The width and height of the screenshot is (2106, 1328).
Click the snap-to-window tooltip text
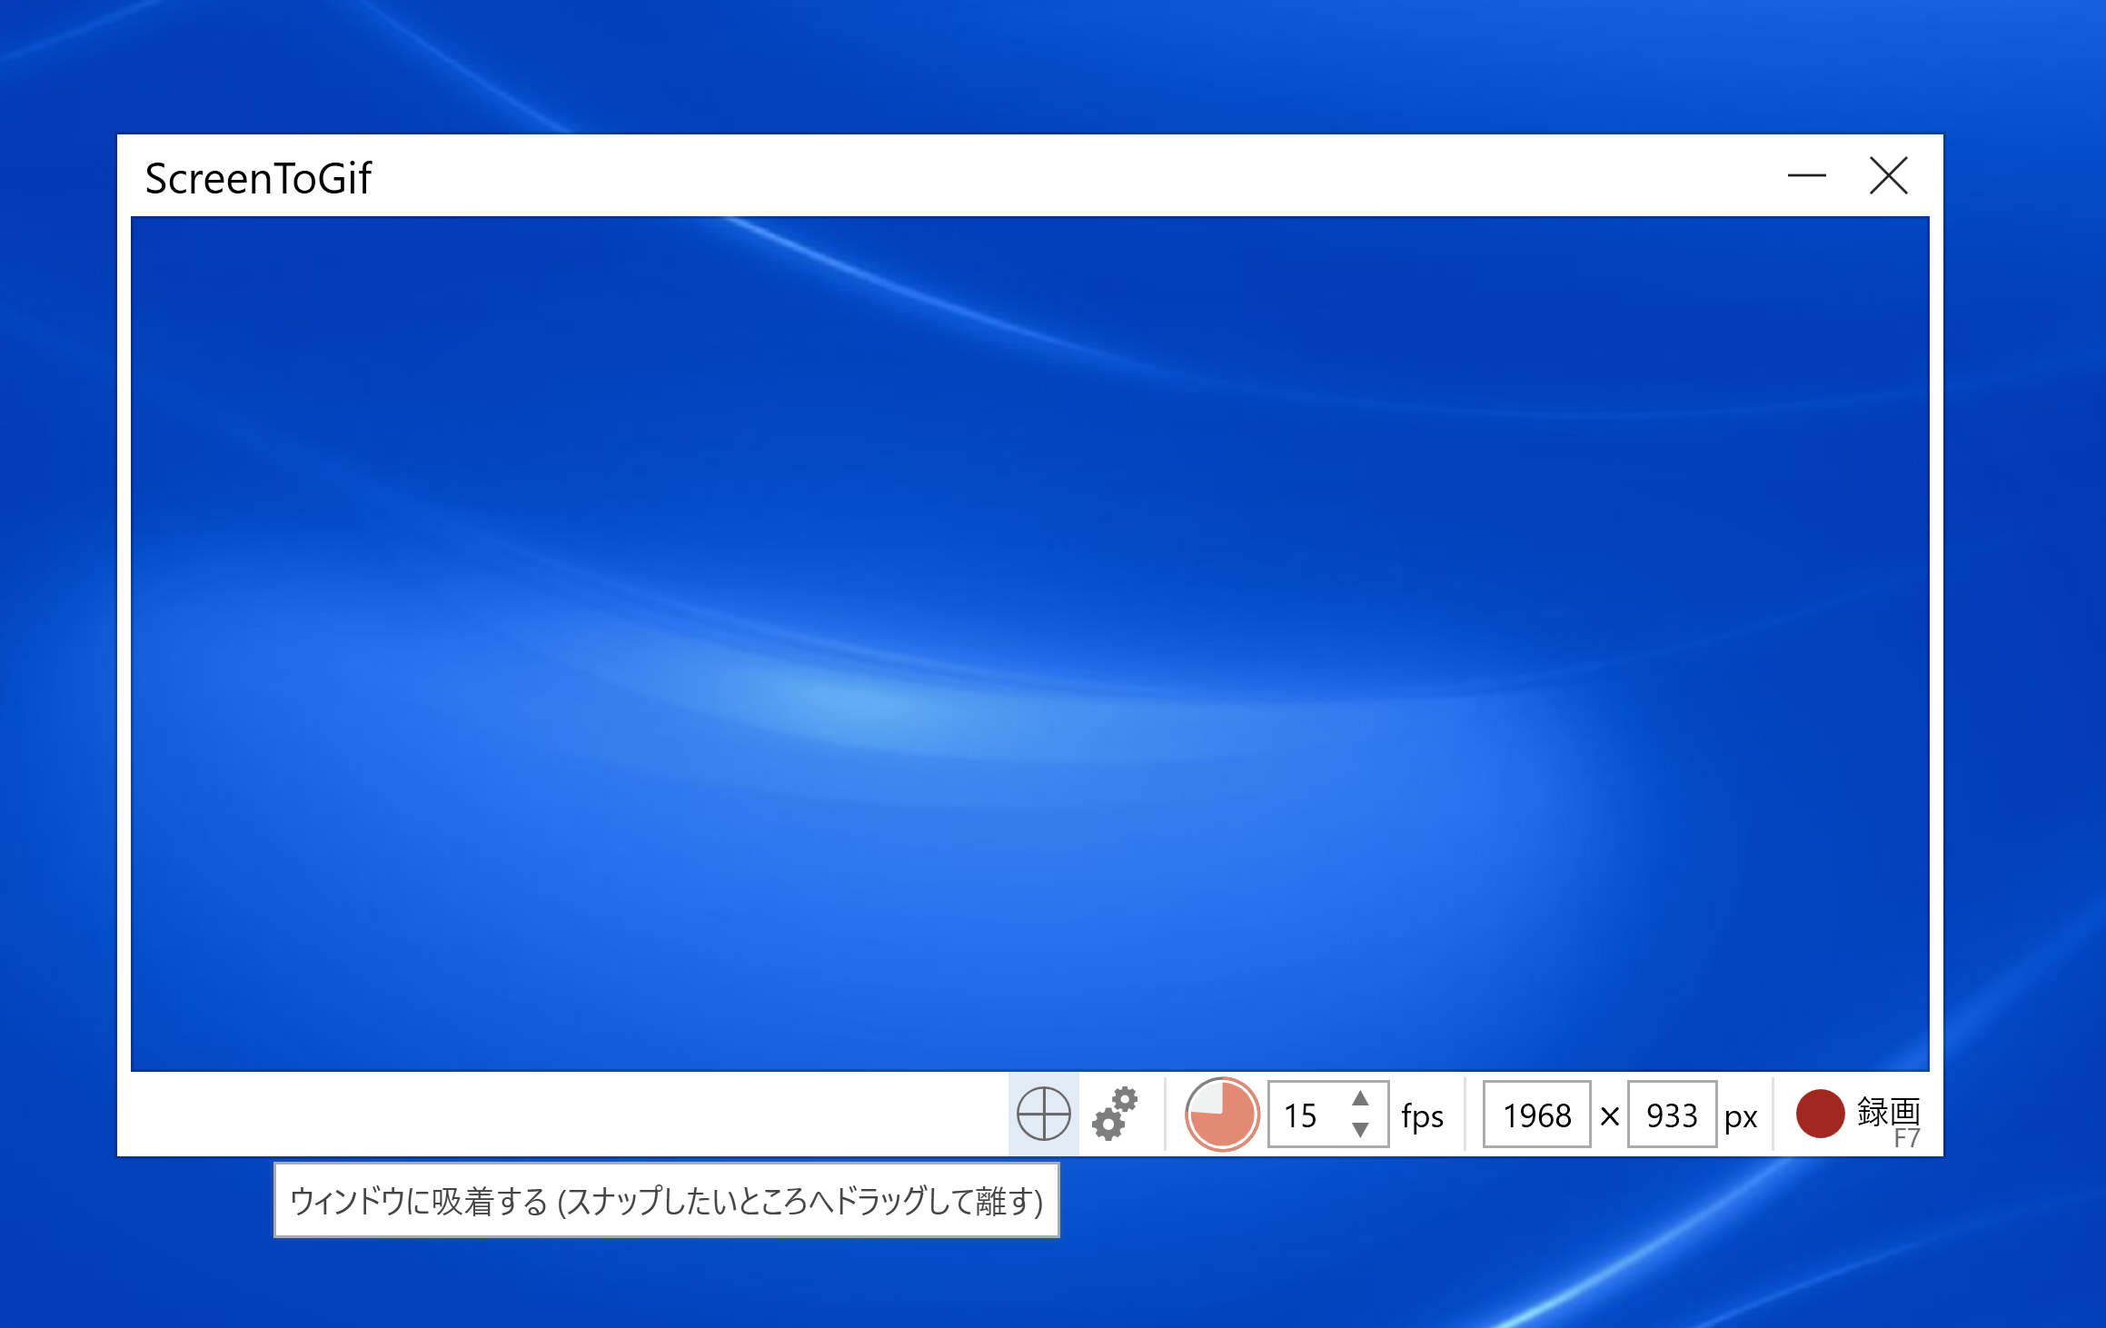[x=666, y=1201]
